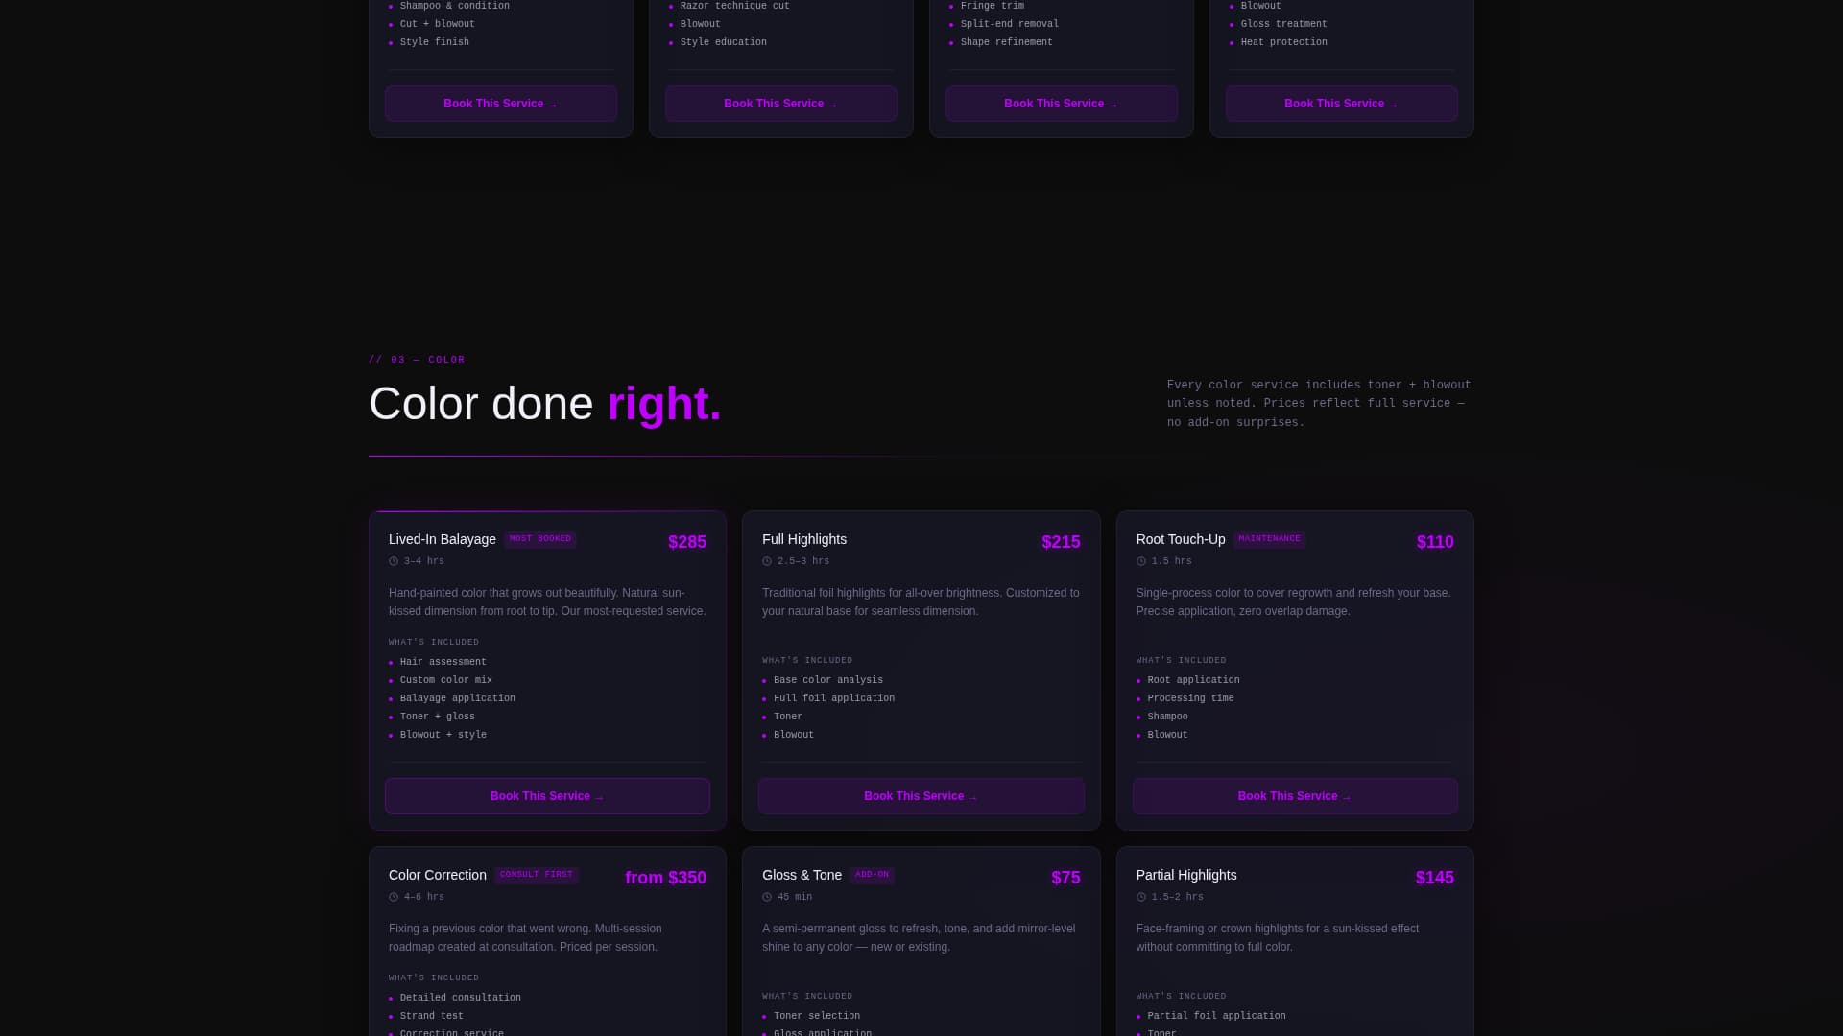This screenshot has width=1843, height=1036.
Task: Select the Partial Highlights title
Action: point(1186,875)
